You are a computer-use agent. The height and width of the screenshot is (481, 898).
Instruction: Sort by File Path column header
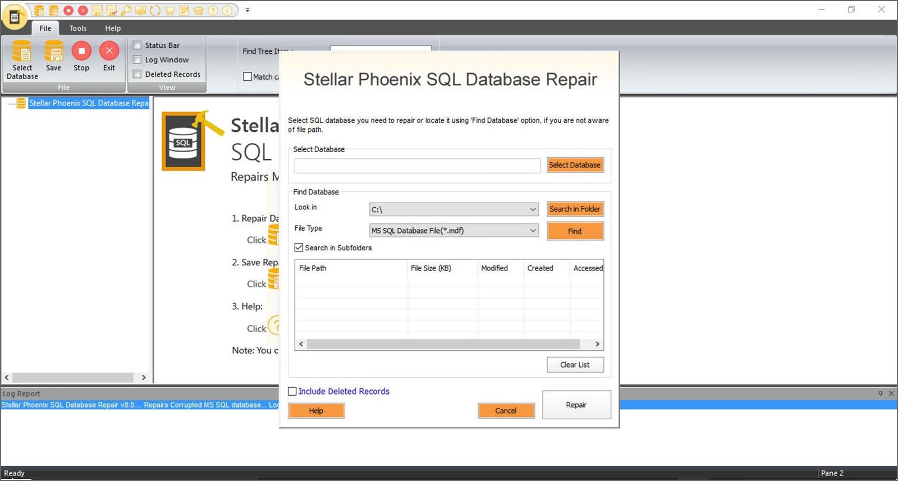pos(351,268)
